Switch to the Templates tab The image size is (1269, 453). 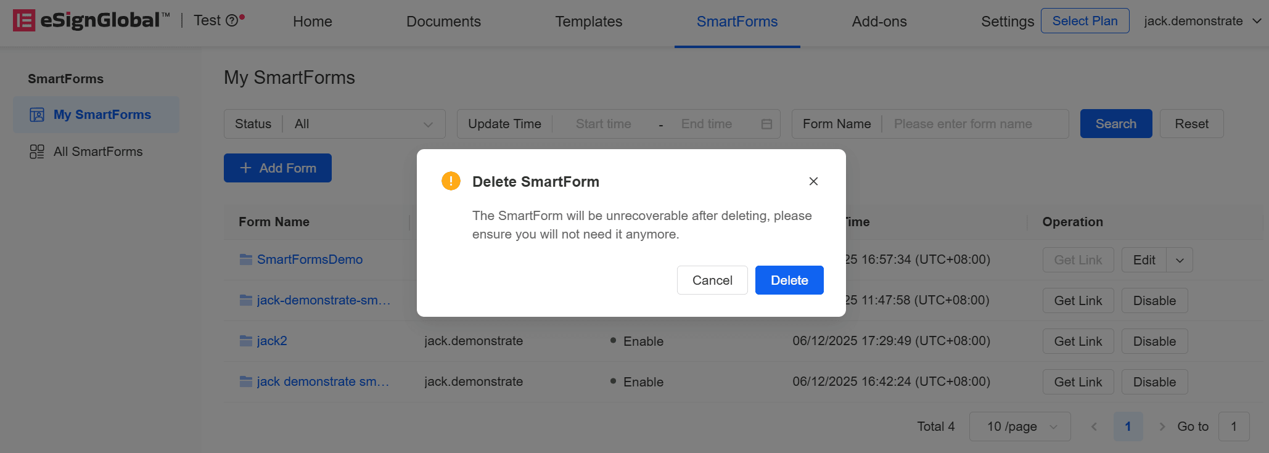[588, 22]
